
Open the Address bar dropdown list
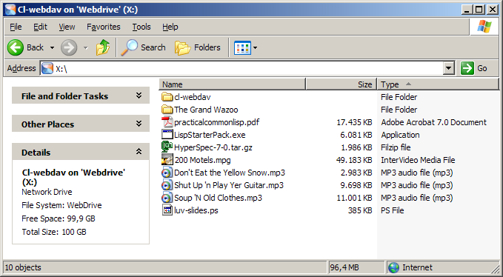pyautogui.click(x=448, y=68)
